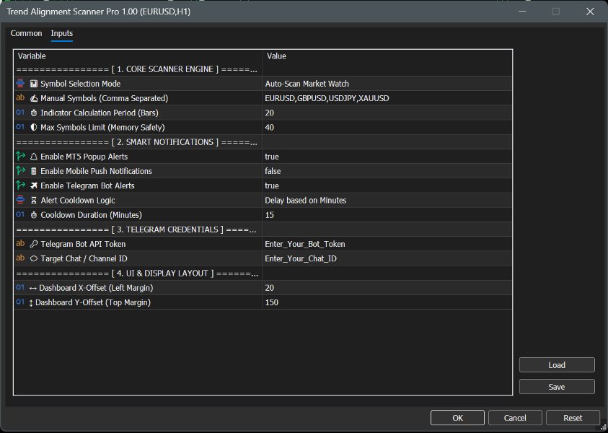
Task: Select the Symbol Selection Mode label
Action: (81, 84)
